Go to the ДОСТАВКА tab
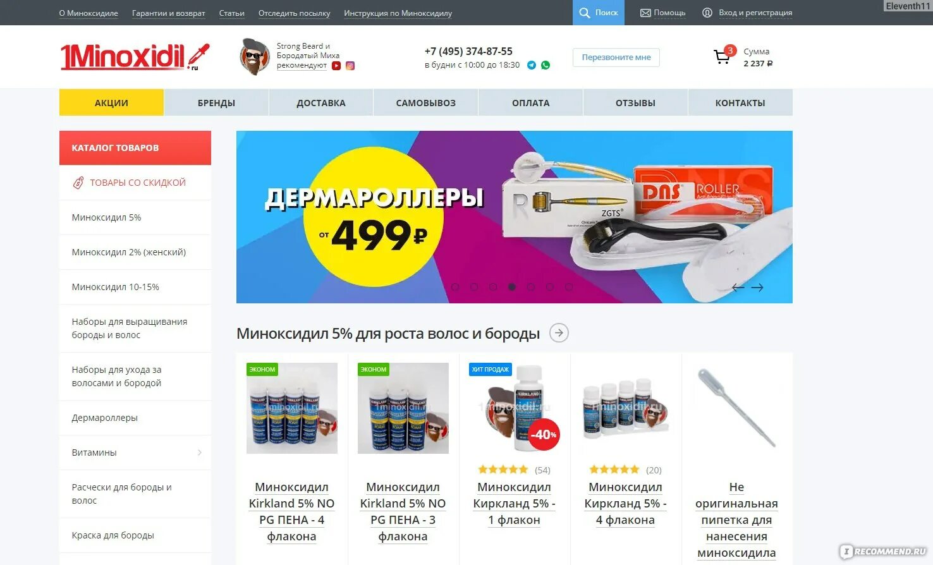The width and height of the screenshot is (933, 565). pos(321,102)
